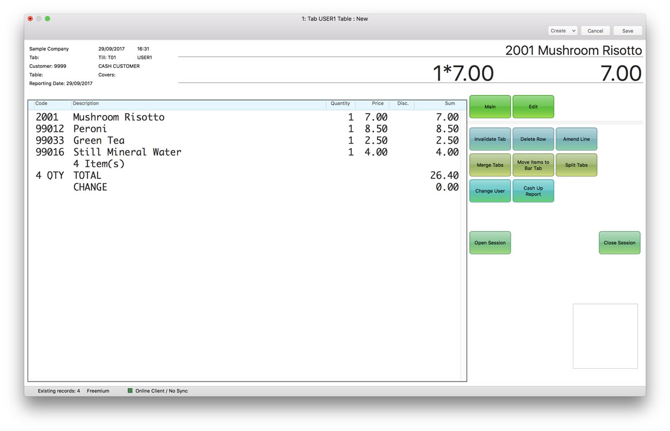Click Merge Tabs button
The height and width of the screenshot is (431, 670).
(x=490, y=165)
